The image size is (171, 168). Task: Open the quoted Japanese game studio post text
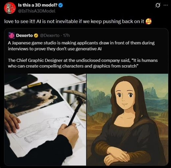(81, 46)
